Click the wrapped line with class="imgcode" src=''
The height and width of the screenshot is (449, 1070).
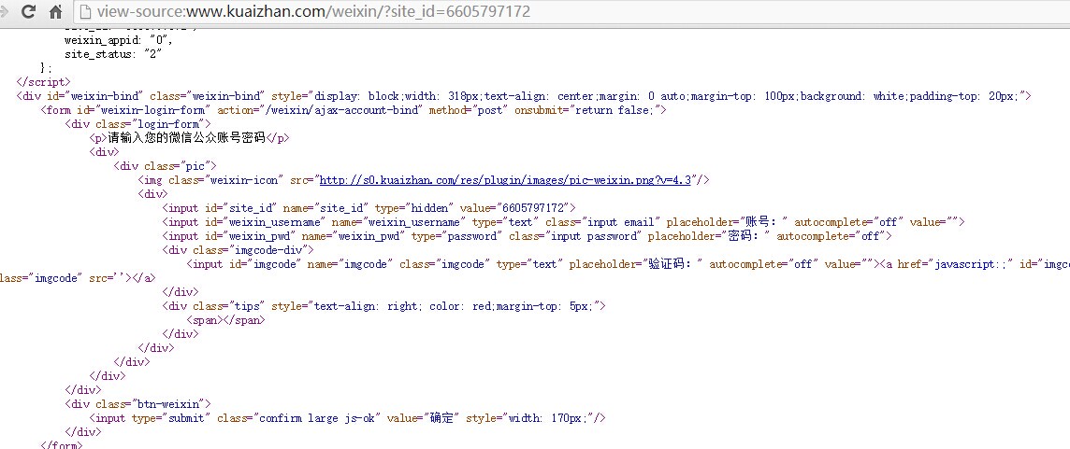(x=78, y=278)
